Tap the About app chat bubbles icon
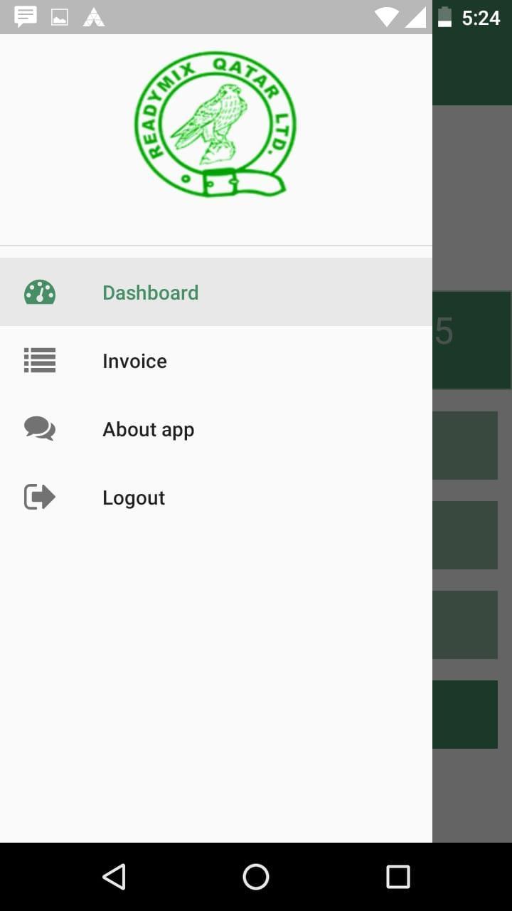 click(40, 428)
